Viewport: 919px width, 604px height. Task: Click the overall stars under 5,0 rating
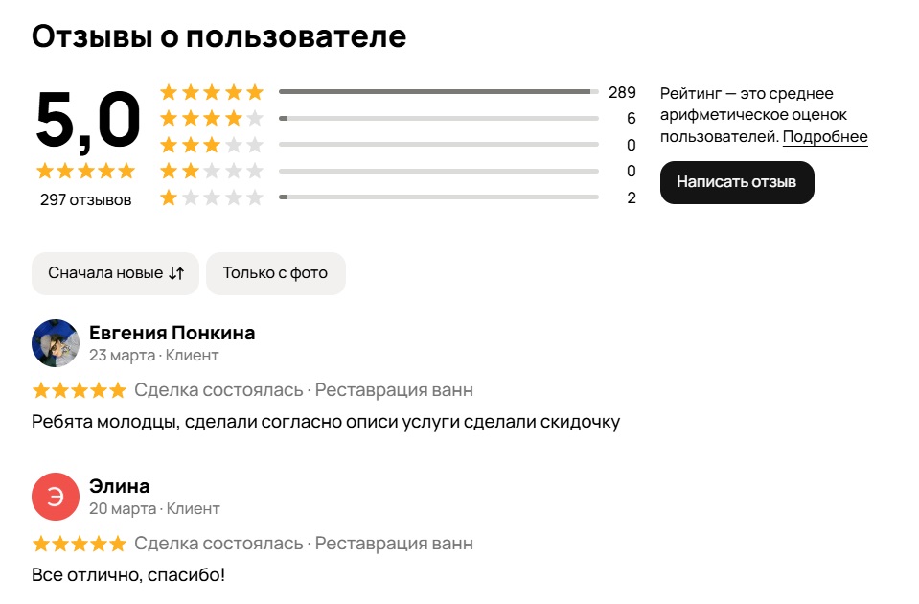[86, 172]
